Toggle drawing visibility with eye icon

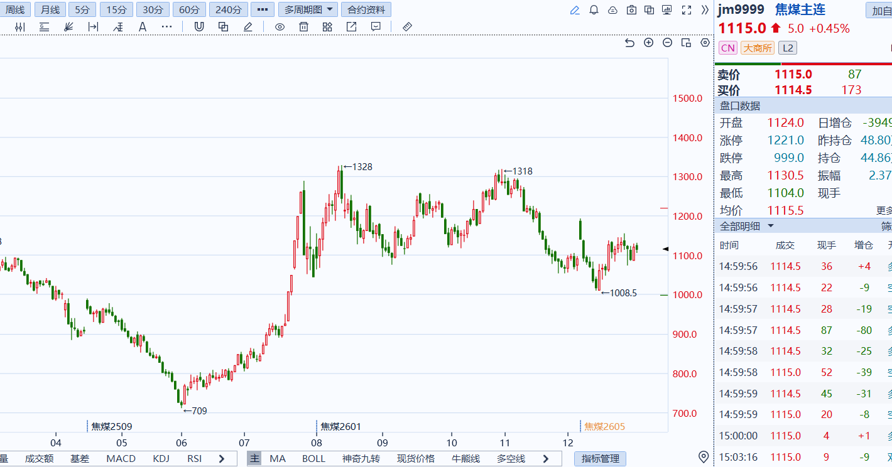point(280,26)
